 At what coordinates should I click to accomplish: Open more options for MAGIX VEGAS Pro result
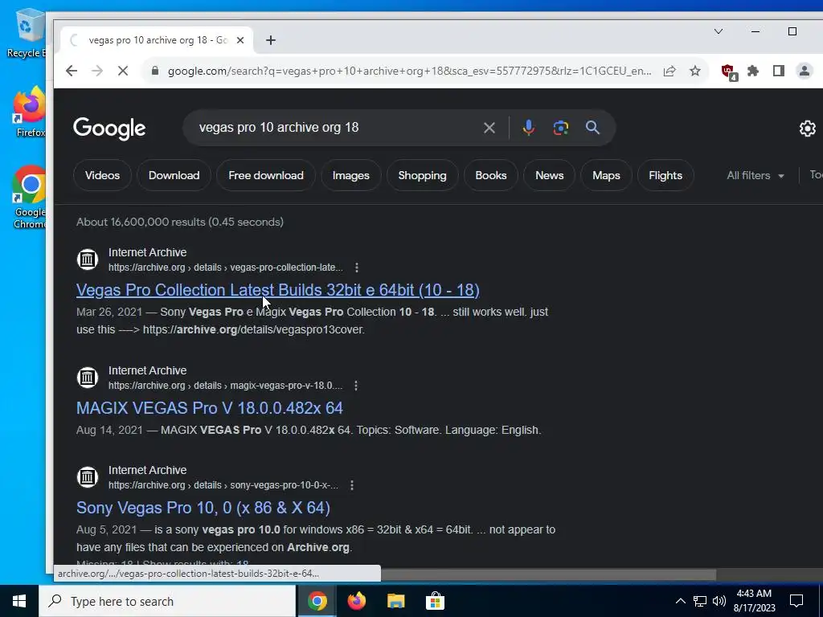(356, 386)
